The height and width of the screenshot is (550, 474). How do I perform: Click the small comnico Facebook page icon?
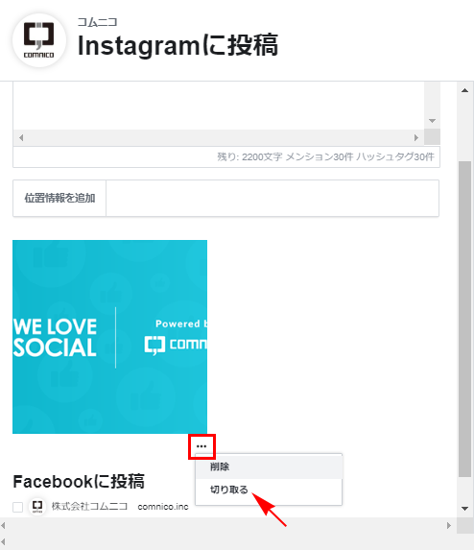pyautogui.click(x=37, y=507)
